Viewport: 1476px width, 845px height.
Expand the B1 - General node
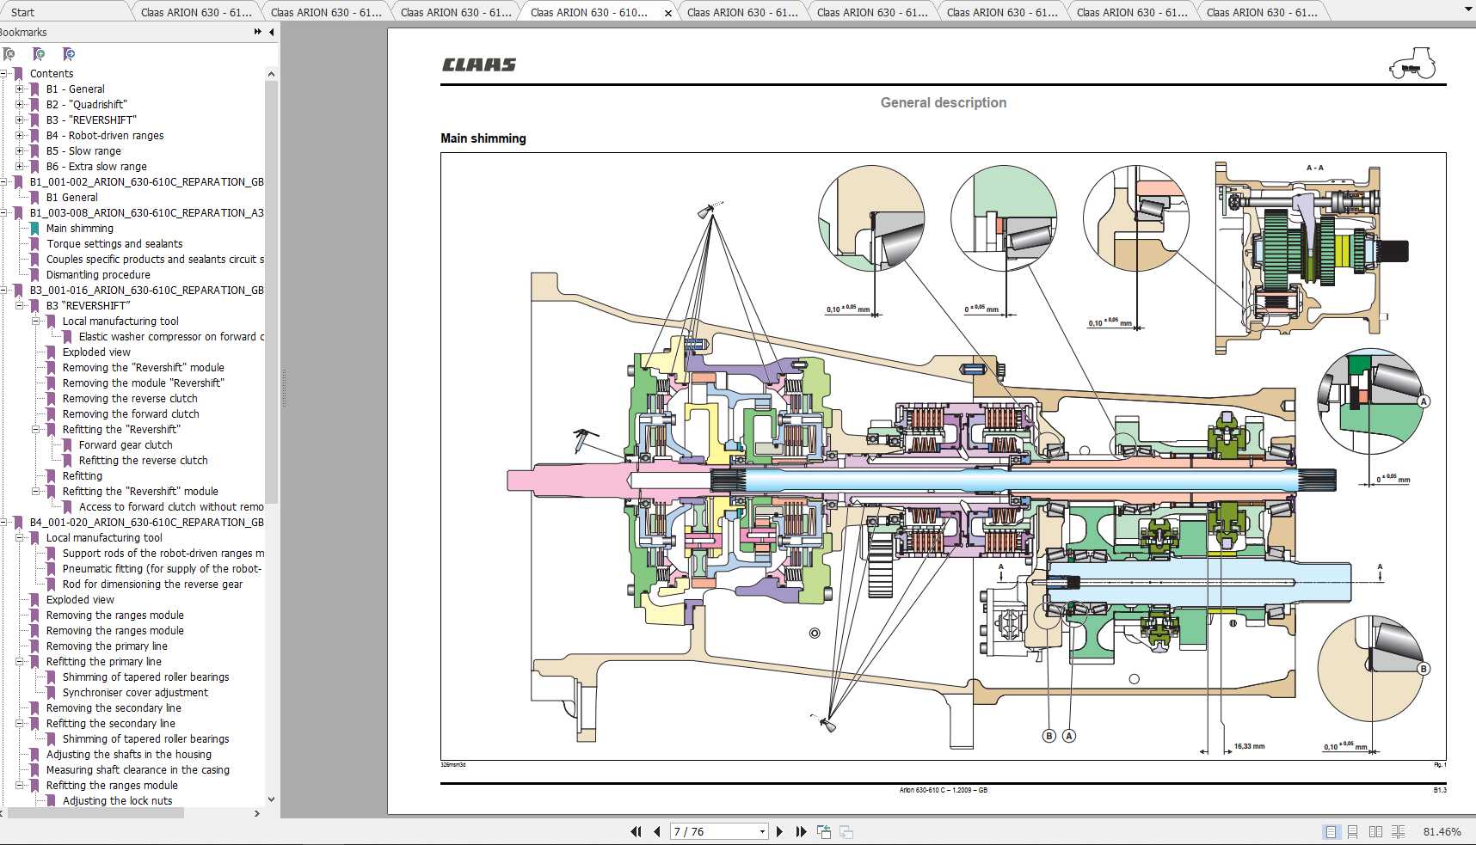point(20,89)
